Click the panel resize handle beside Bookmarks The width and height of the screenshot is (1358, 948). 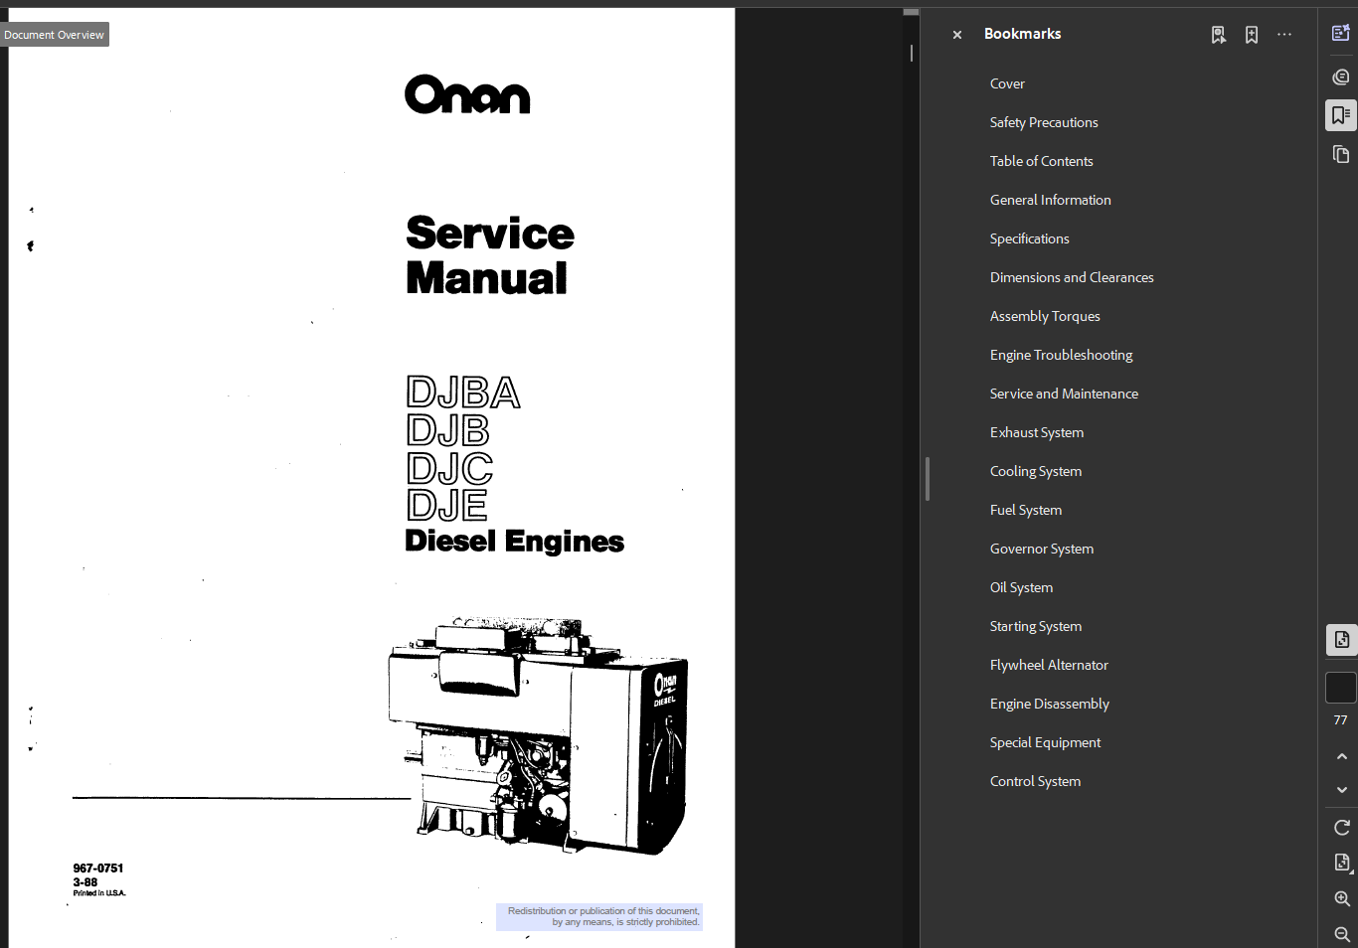click(x=928, y=479)
